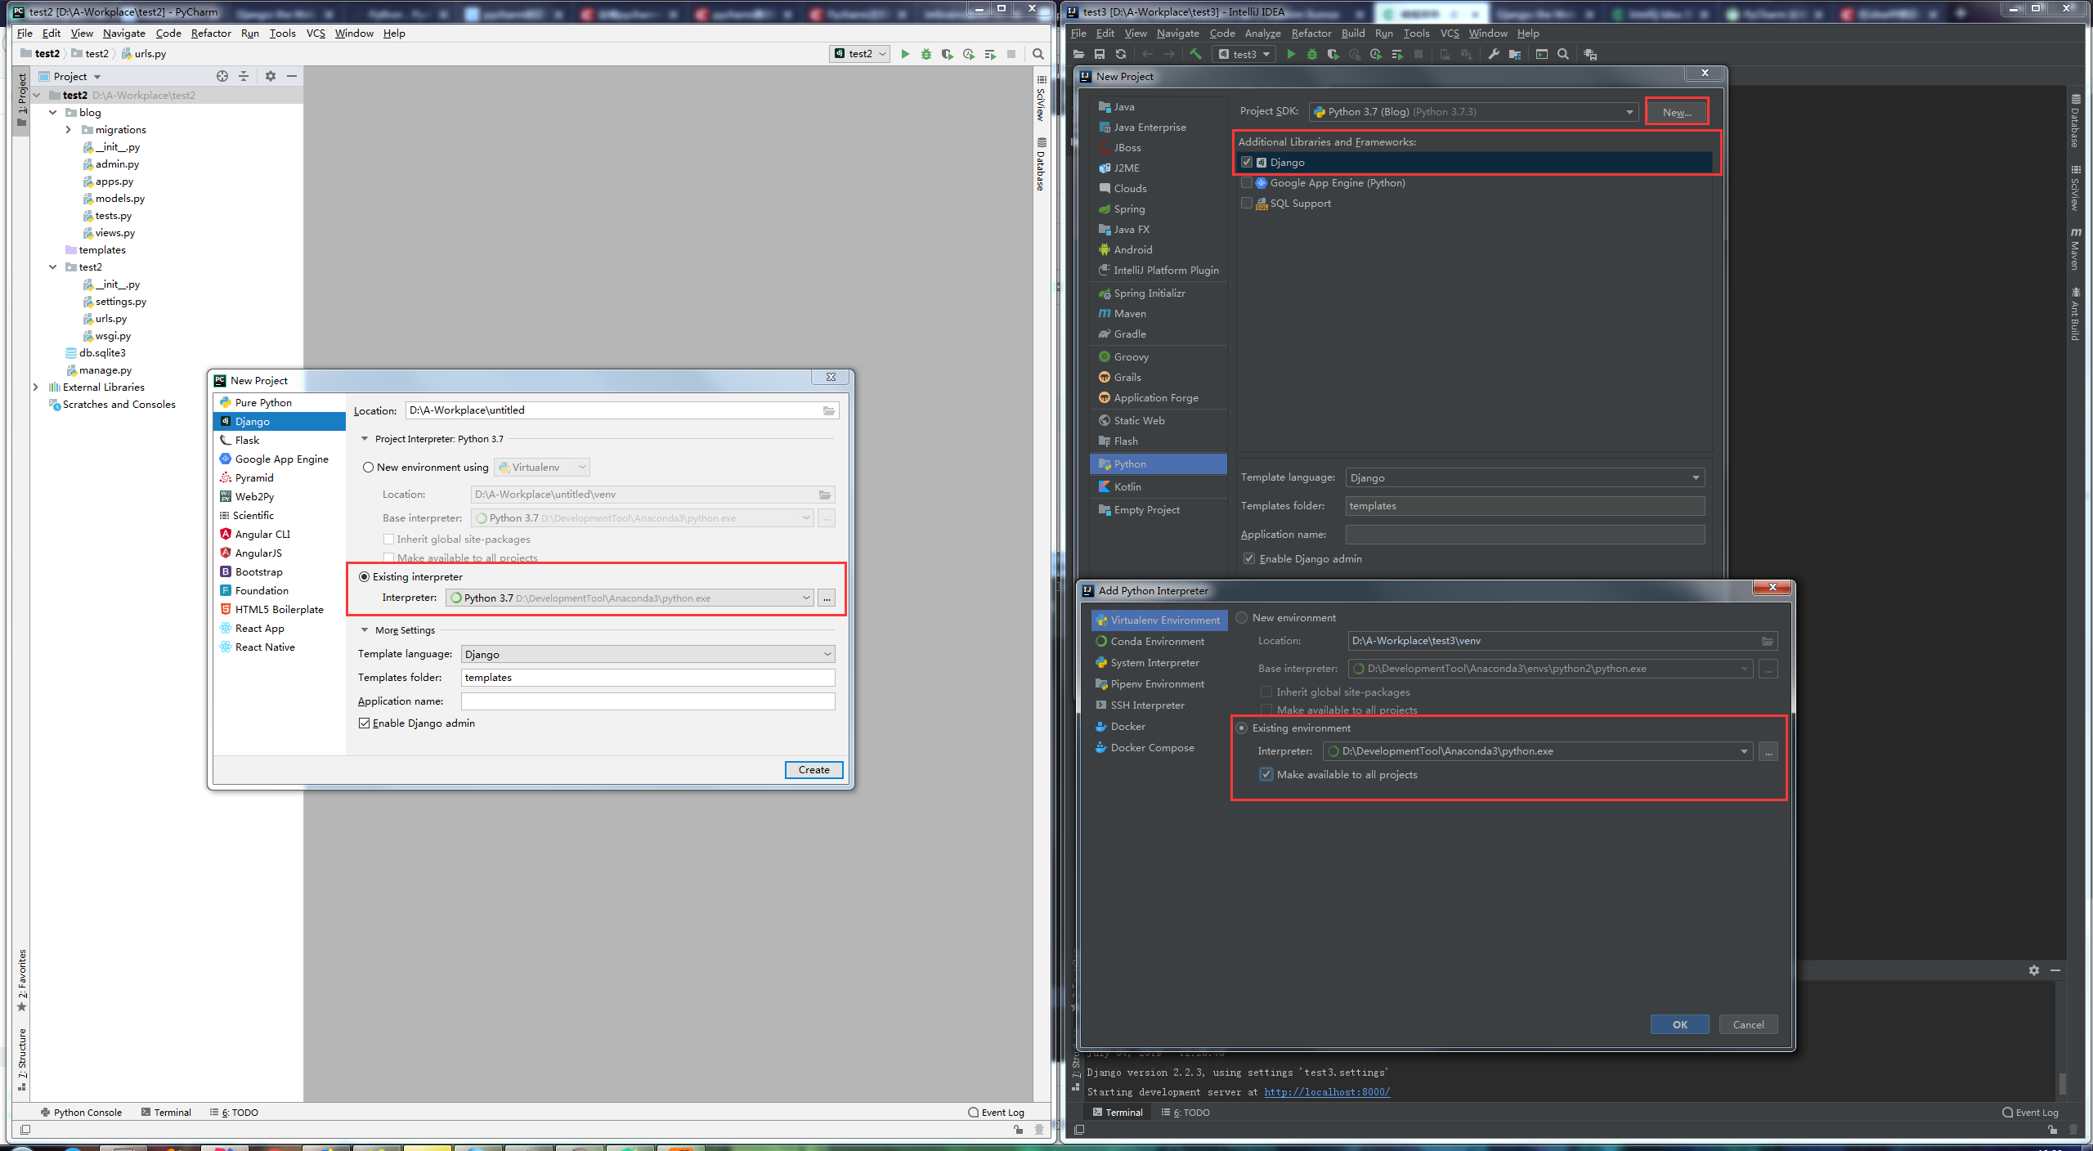Click IntelliJ run concurrency list icon
Screen dimensions: 2093x1151
(x=1397, y=54)
